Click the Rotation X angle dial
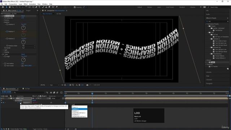The width and height of the screenshot is (231, 130). pyautogui.click(x=23, y=28)
